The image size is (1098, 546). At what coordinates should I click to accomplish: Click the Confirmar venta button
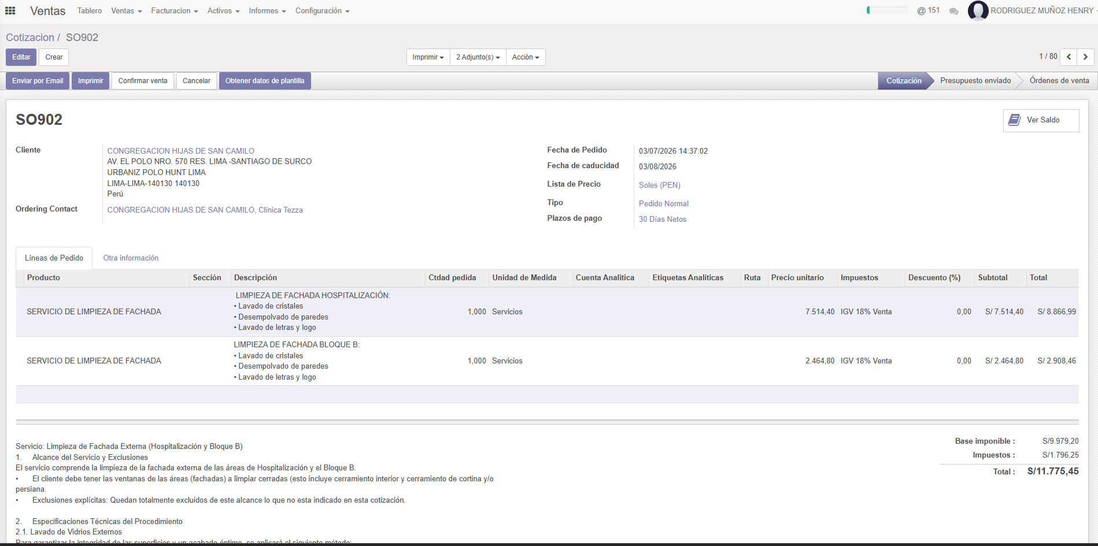point(143,81)
